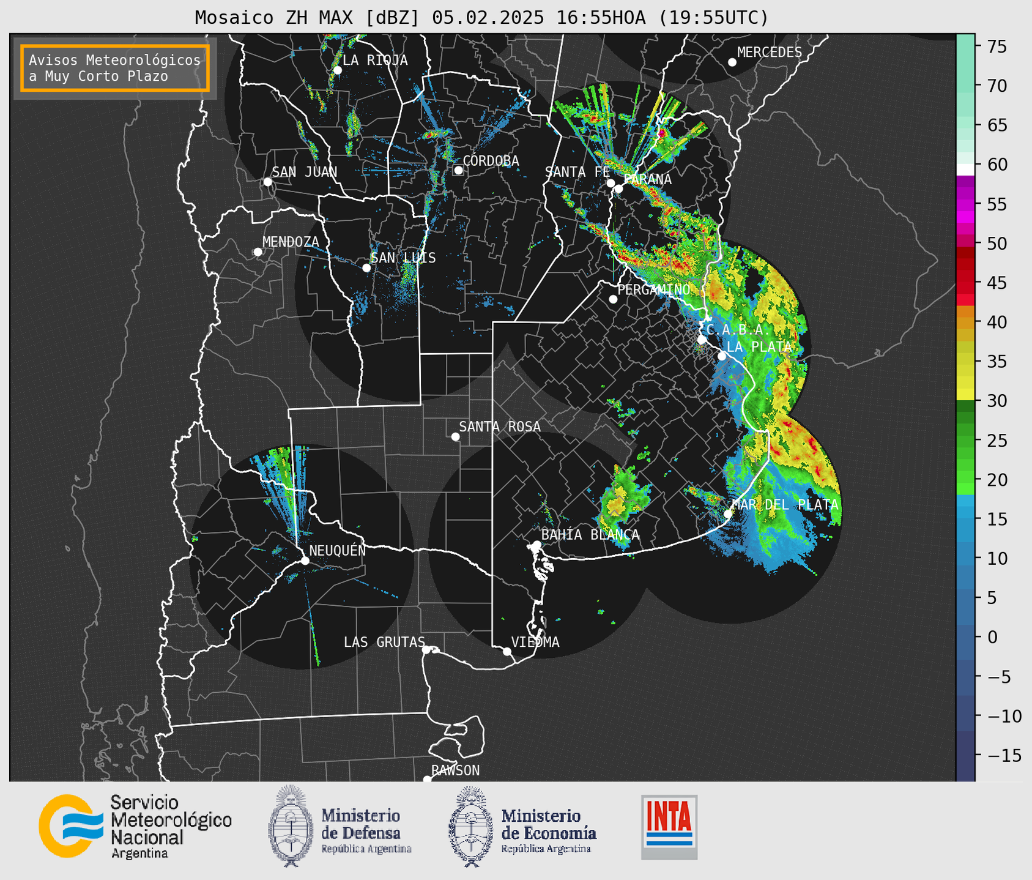The image size is (1032, 880).
Task: Click the magenta 55 dBZ band on colorbar
Action: [x=965, y=204]
